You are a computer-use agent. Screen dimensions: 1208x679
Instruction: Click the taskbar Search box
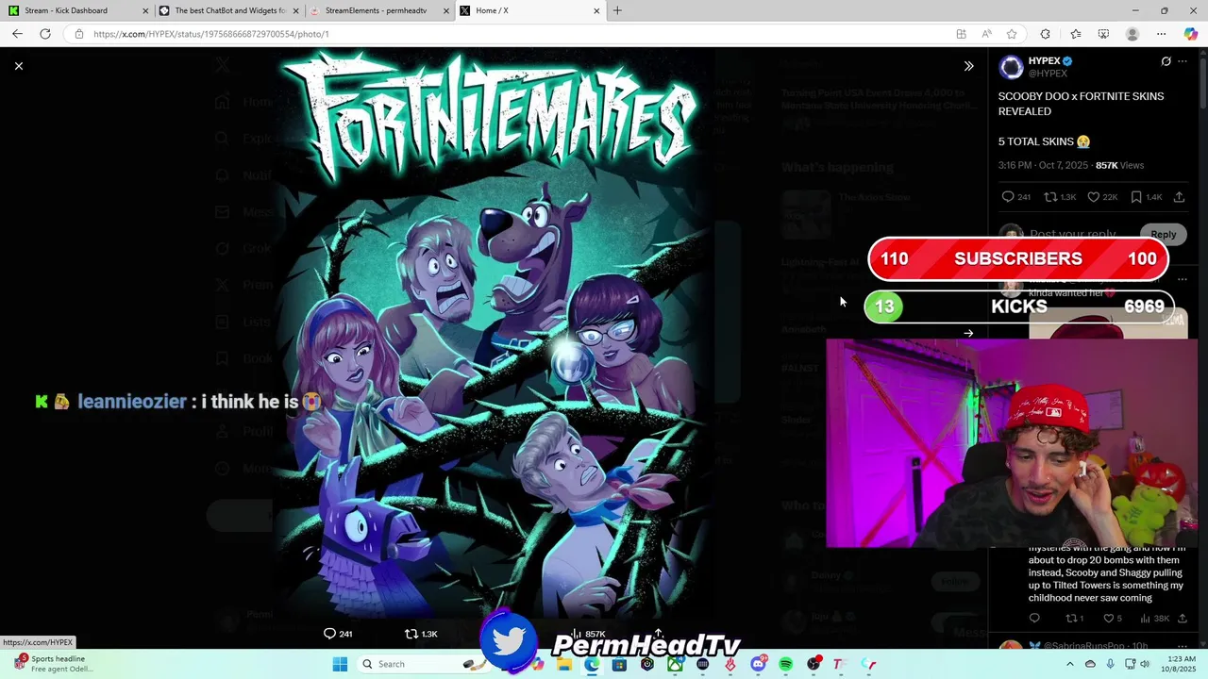422,664
